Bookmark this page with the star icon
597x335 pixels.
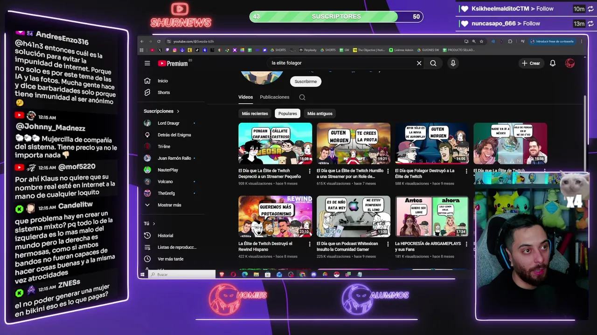[481, 41]
